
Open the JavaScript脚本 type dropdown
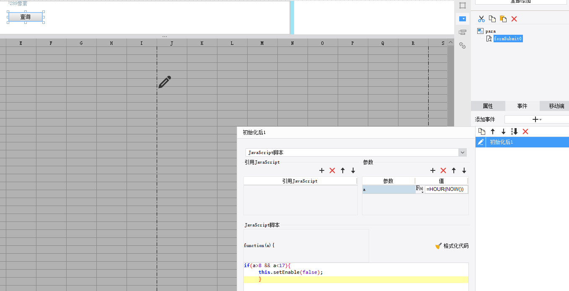[463, 152]
